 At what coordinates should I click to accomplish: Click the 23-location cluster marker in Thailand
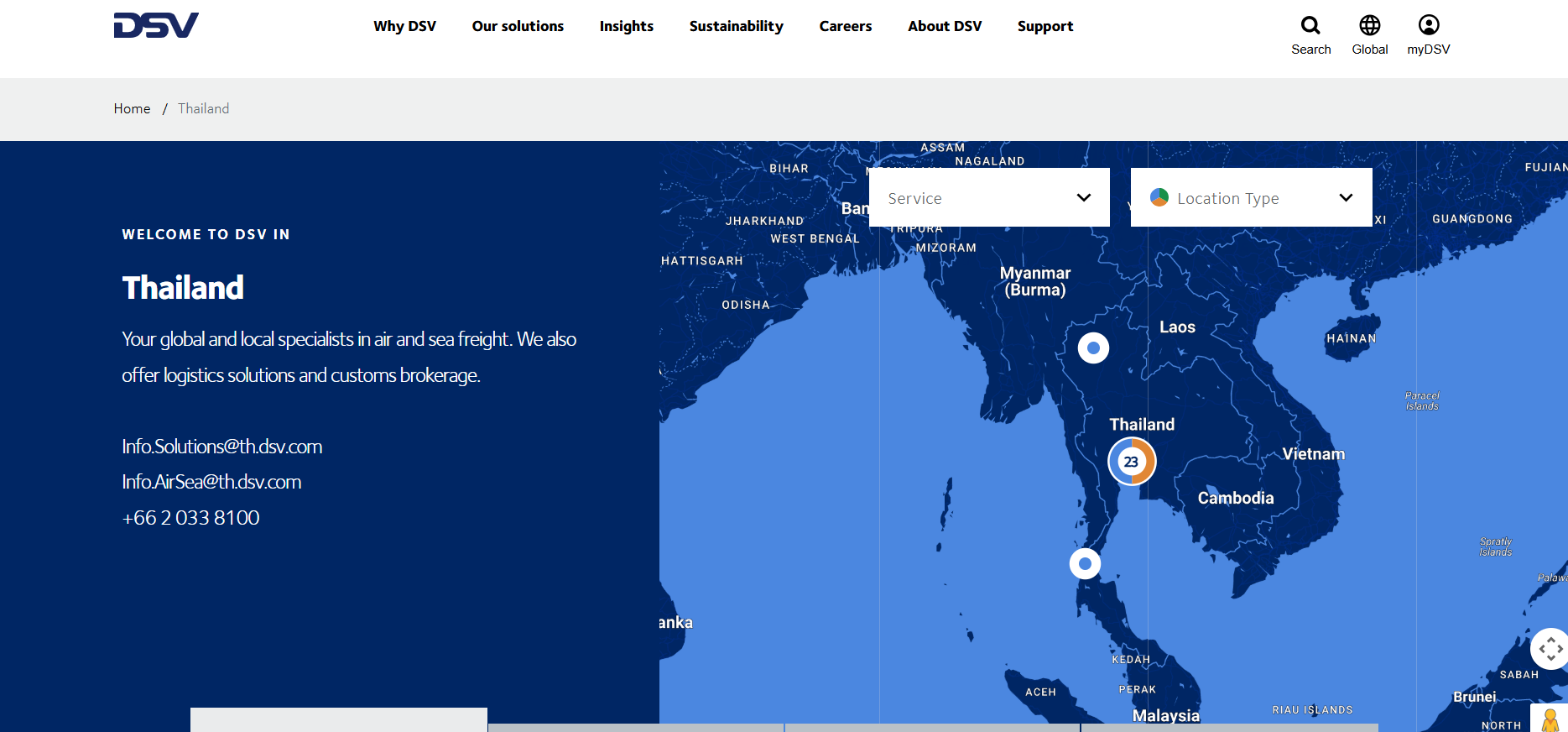tap(1132, 461)
